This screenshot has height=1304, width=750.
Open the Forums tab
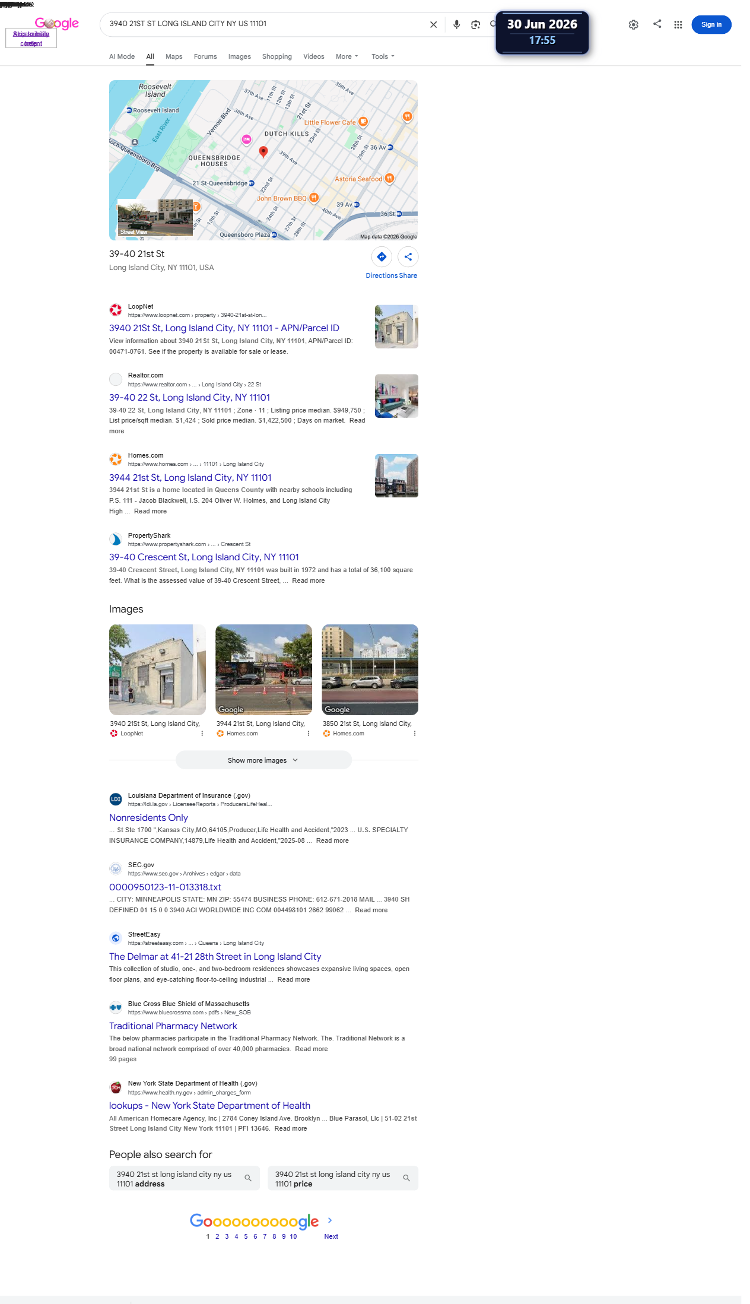(205, 56)
